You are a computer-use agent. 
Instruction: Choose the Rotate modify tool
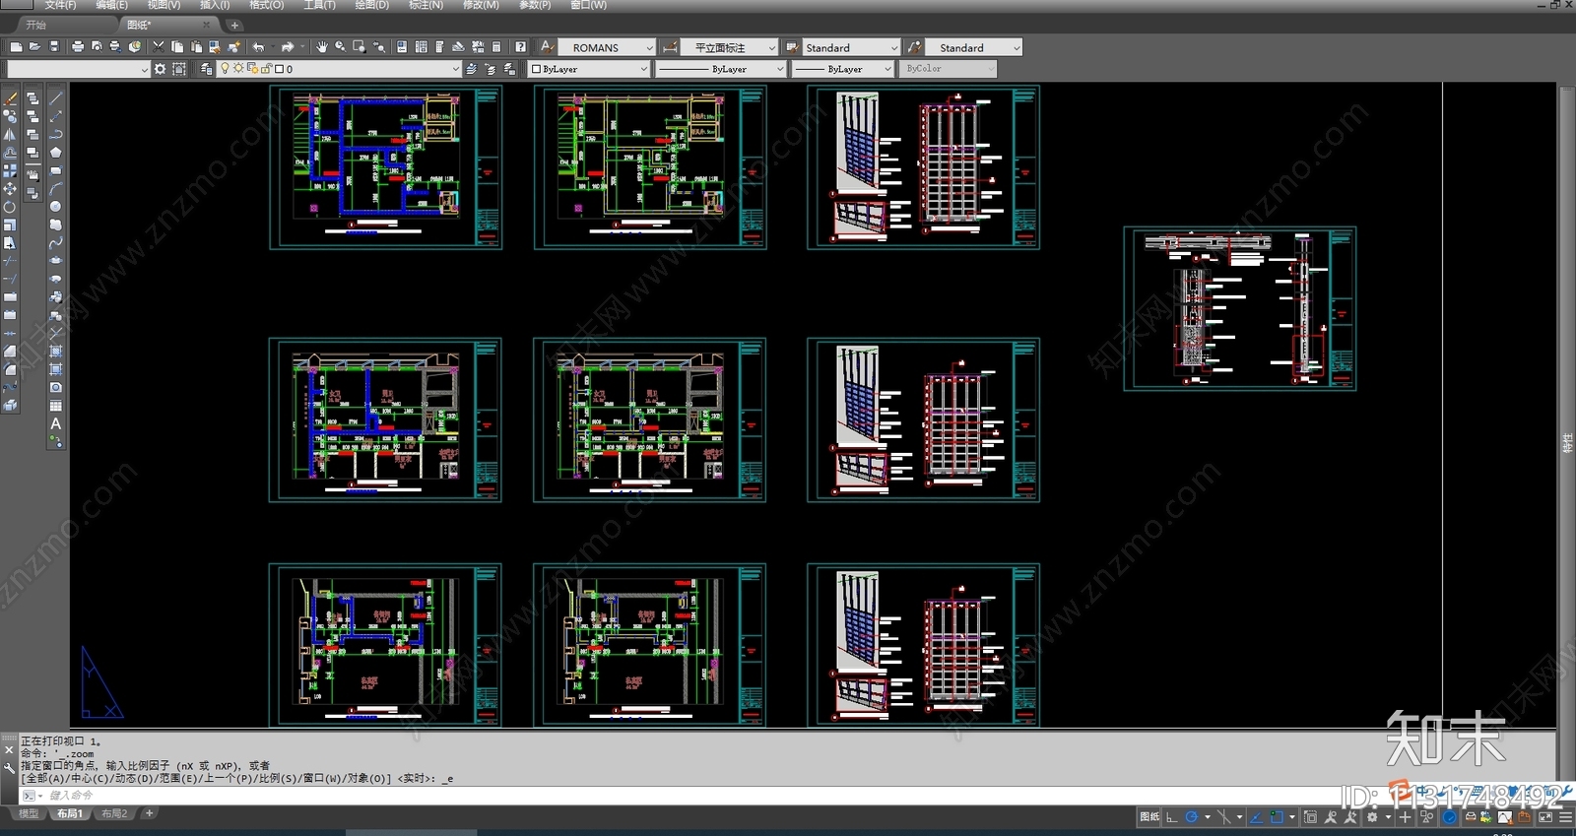[10, 207]
